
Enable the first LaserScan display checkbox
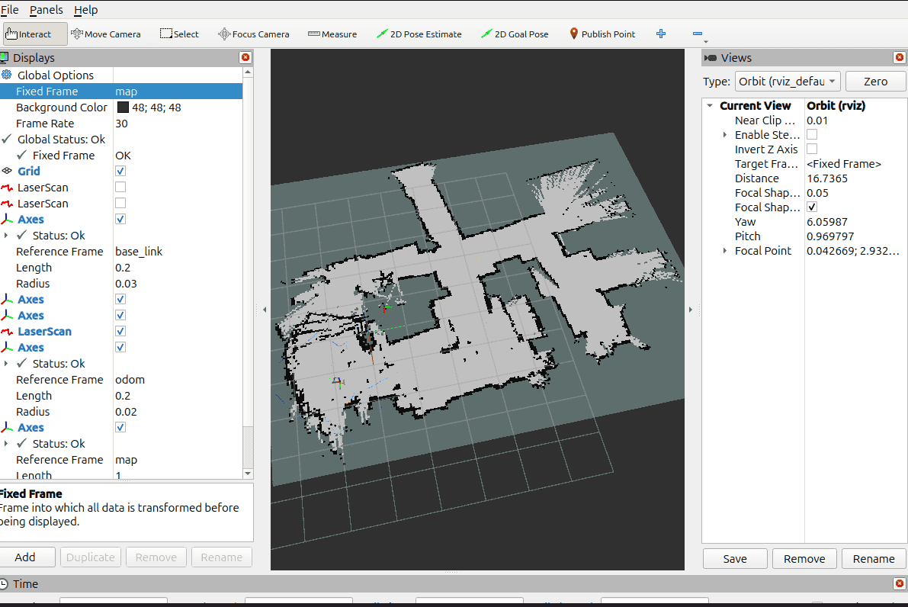pos(120,188)
